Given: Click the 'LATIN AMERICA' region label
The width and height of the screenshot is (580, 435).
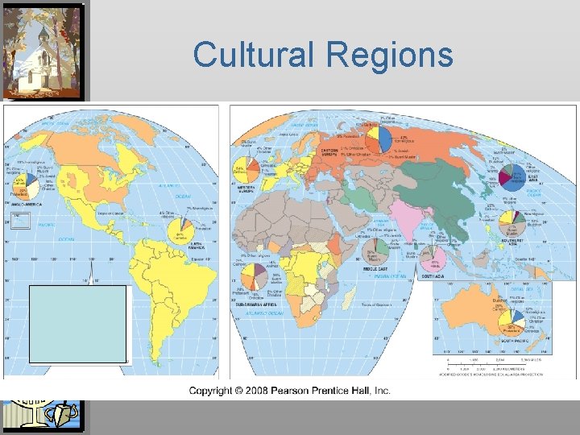Looking at the screenshot, I should point(197,246).
